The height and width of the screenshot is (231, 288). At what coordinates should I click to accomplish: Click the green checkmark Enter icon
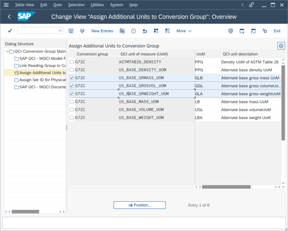(10, 31)
